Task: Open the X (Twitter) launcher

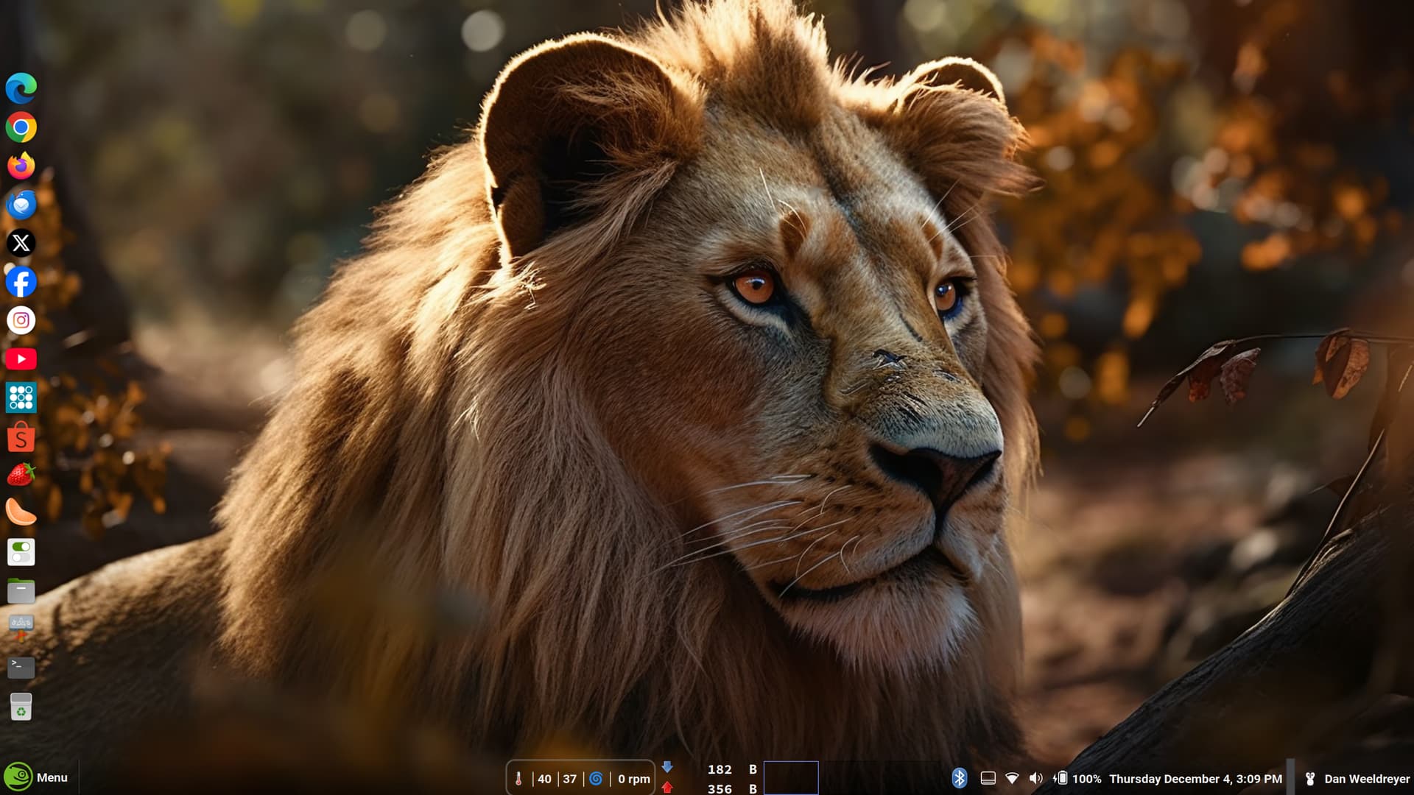Action: pyautogui.click(x=21, y=243)
